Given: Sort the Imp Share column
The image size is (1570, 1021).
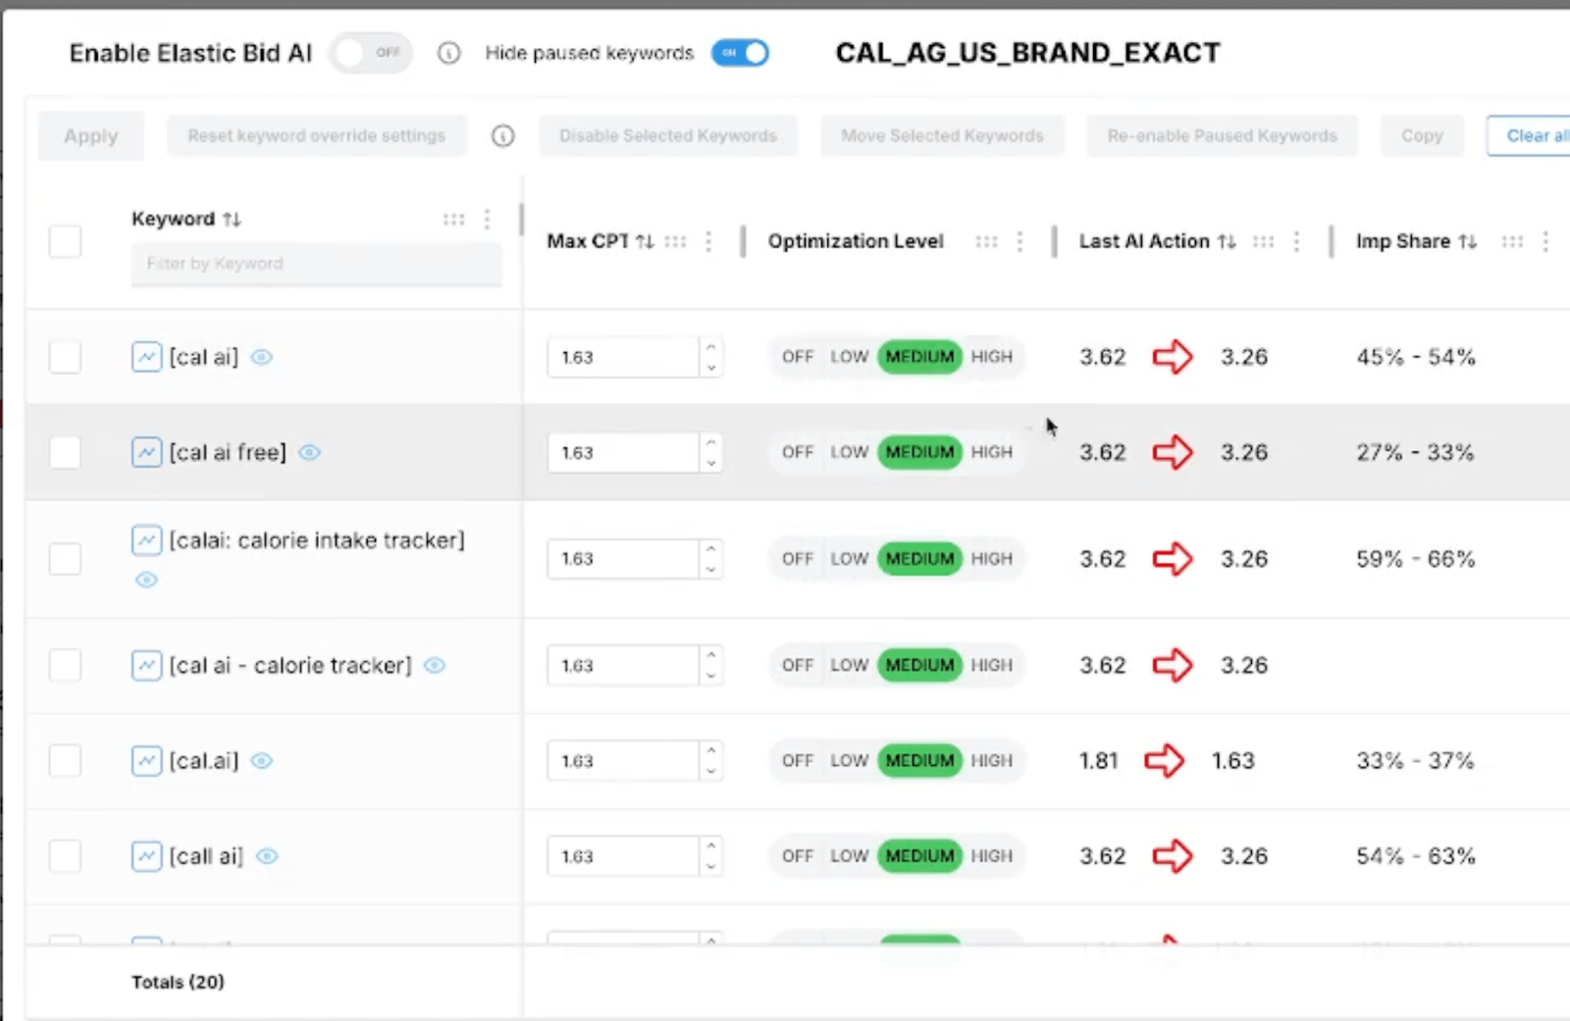Looking at the screenshot, I should 1468,241.
